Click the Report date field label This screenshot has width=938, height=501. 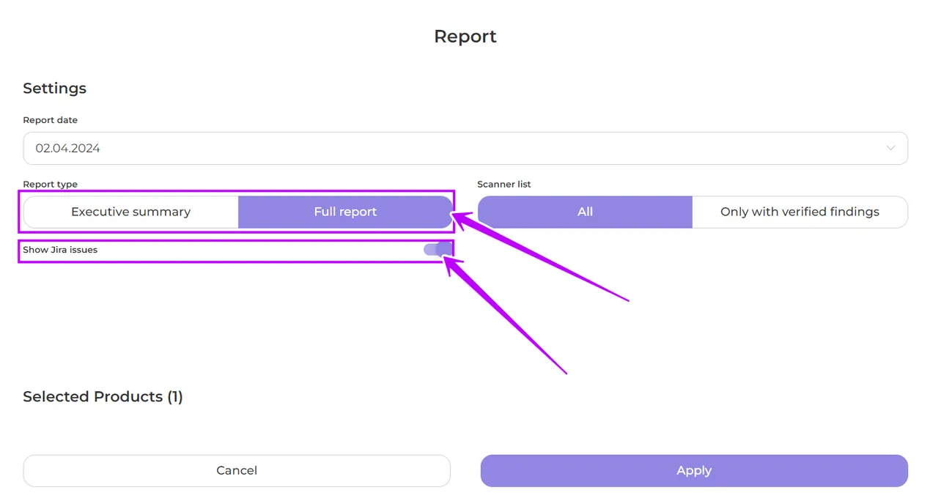click(x=50, y=120)
